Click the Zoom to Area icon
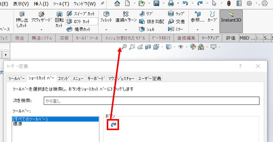The width and height of the screenshot is (273, 142). [x=132, y=47]
